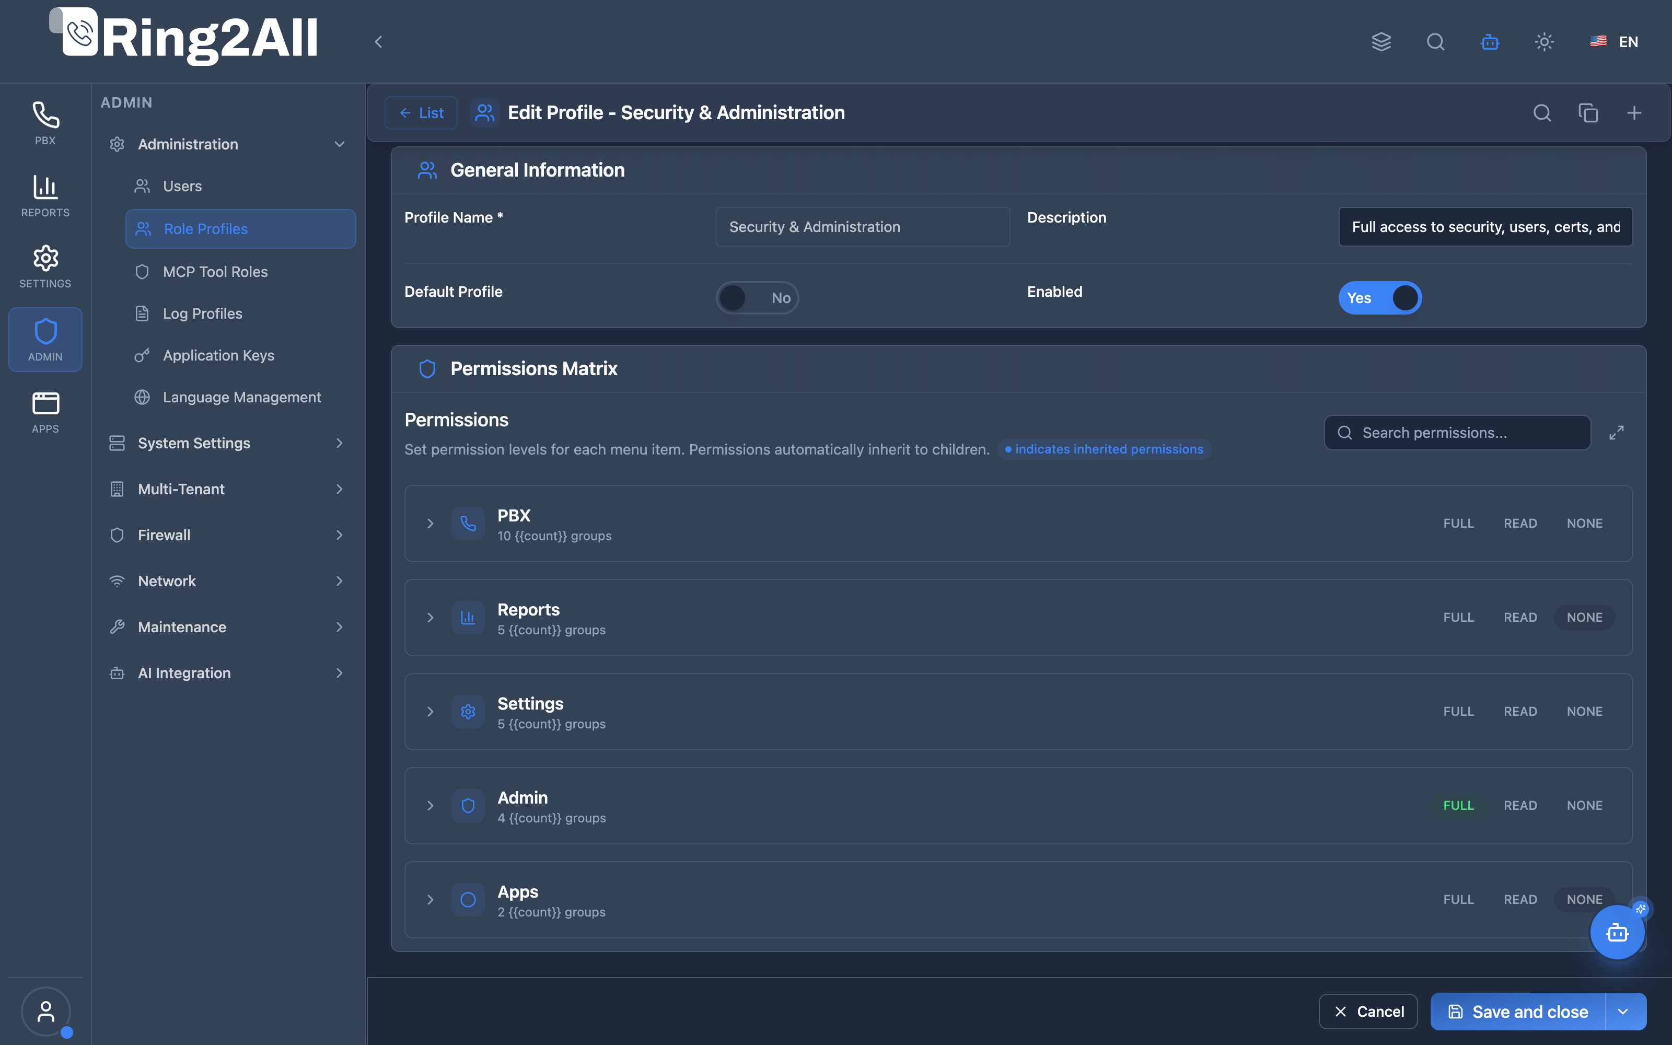Open Users in the admin menu
Viewport: 1672px width, 1045px height.
pos(240,186)
